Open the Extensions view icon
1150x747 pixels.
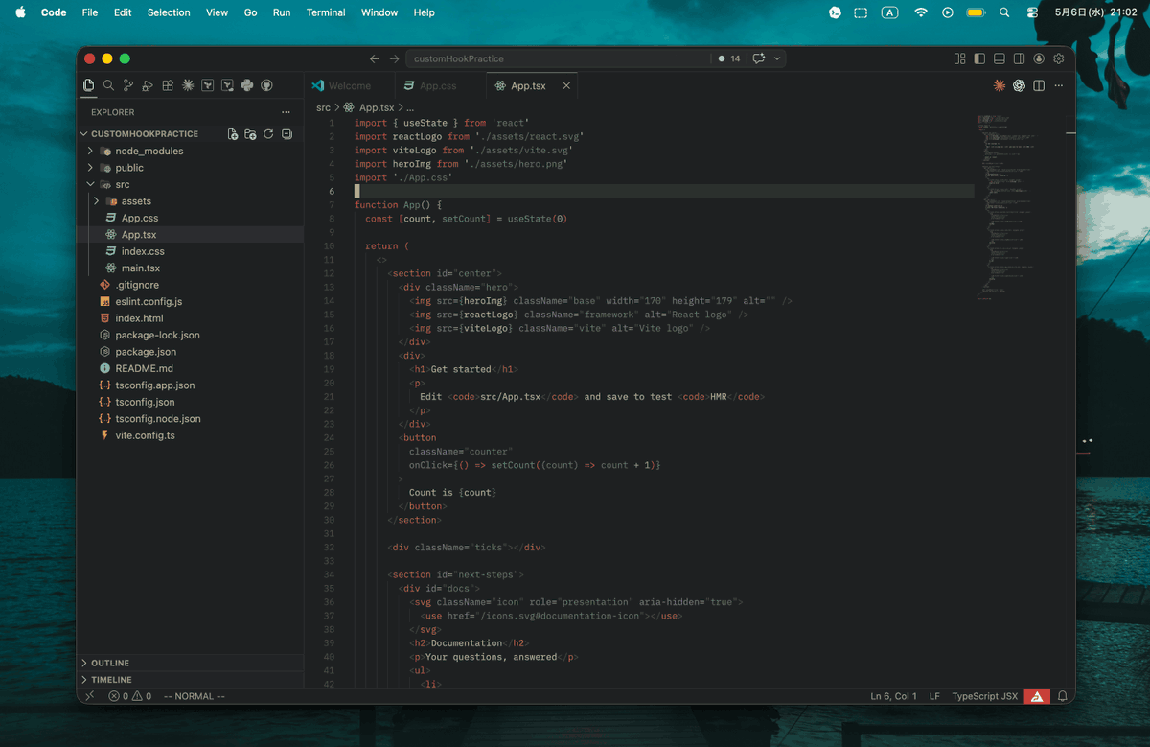pyautogui.click(x=168, y=85)
